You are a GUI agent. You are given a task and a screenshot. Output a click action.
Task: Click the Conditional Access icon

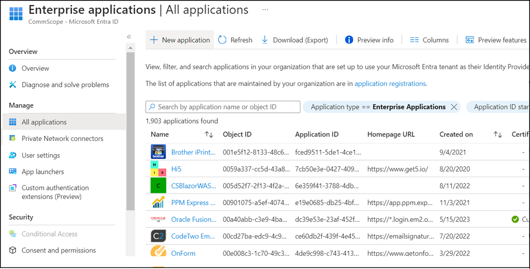tap(12, 234)
